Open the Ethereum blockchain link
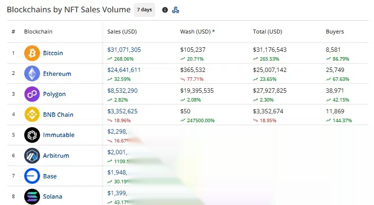The image size is (374, 205). (x=57, y=74)
